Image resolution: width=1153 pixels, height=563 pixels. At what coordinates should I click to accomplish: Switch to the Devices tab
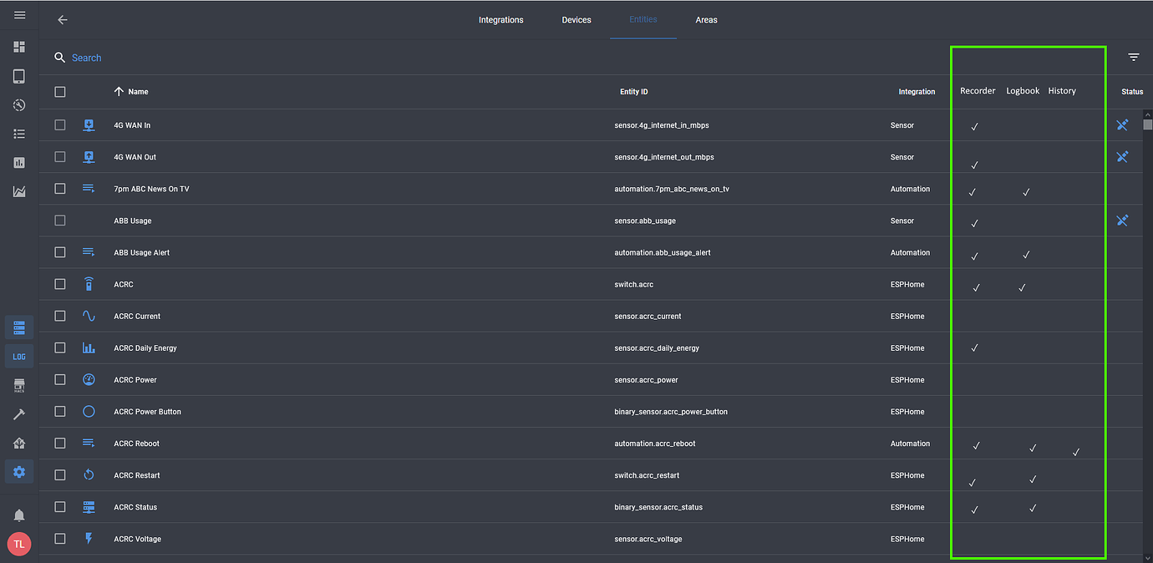[x=576, y=19]
